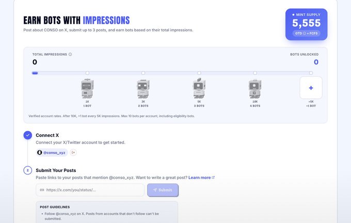Click the @conso_xyz account chip
This screenshot has width=351, height=223.
52,152
